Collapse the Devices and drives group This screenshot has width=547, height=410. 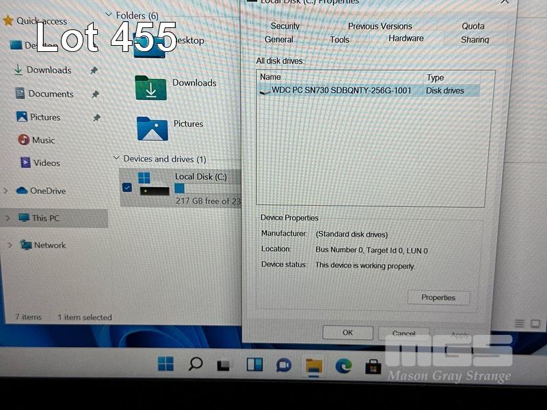[x=115, y=159]
